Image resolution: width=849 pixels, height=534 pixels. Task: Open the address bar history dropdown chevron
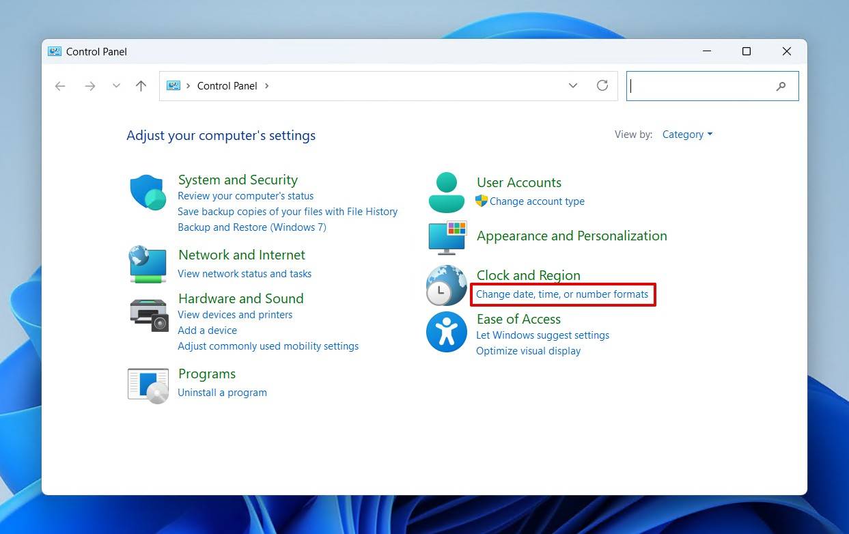[x=572, y=85]
